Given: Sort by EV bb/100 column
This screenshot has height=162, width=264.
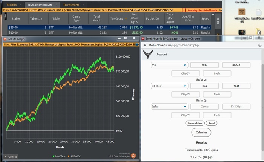Looking at the screenshot, I should pos(152,19).
